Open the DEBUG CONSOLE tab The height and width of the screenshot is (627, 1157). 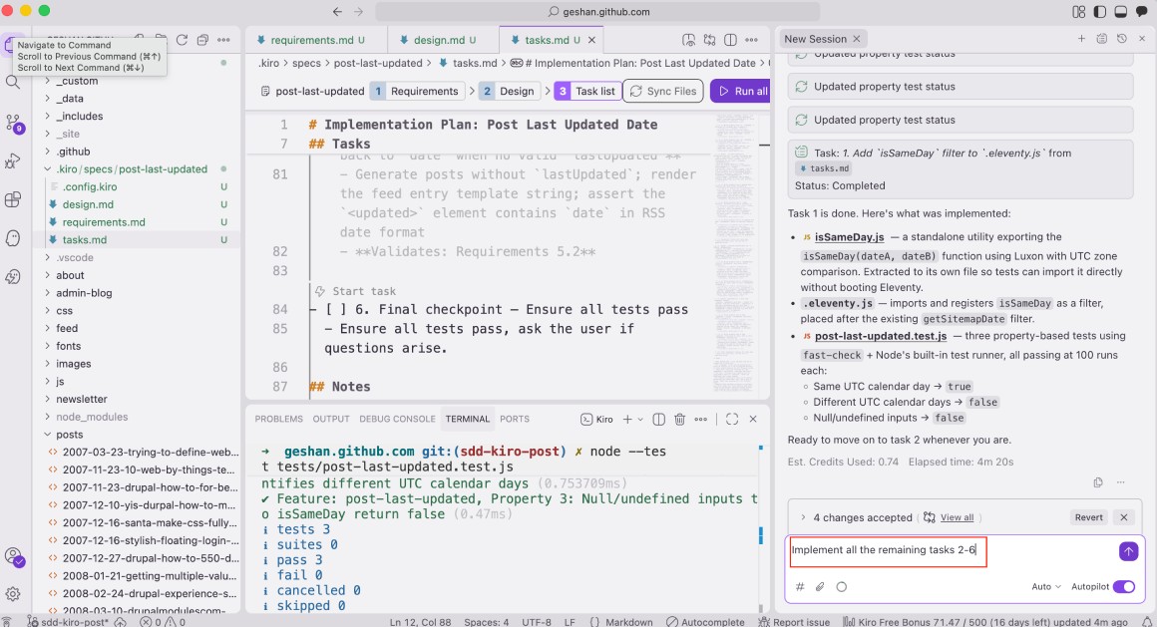[x=397, y=419]
